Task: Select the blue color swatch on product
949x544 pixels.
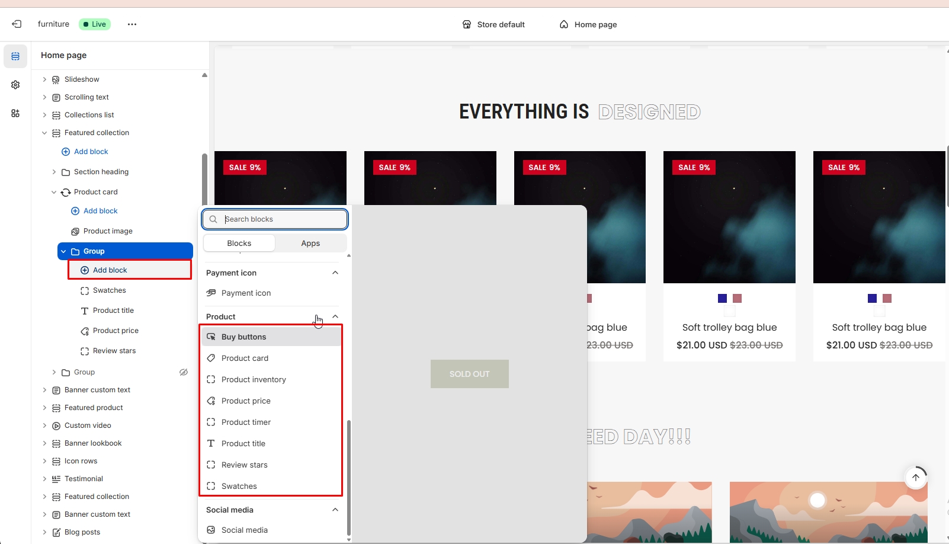Action: point(722,298)
